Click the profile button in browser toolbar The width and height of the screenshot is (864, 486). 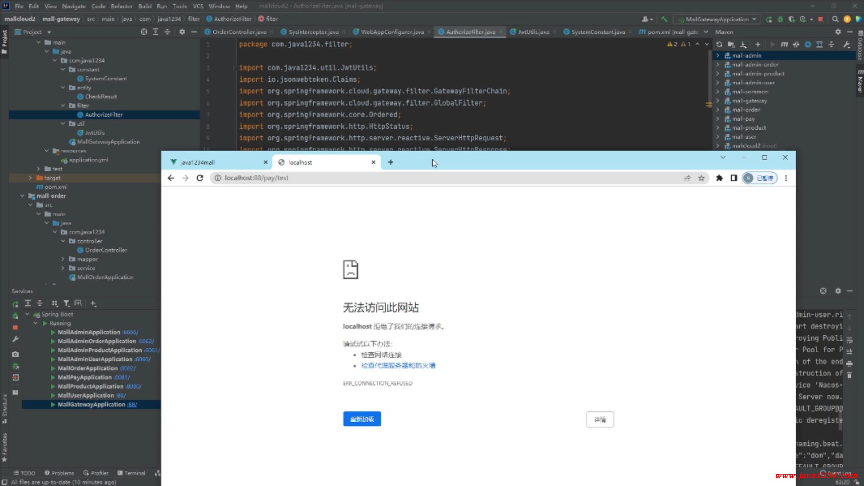pyautogui.click(x=760, y=178)
